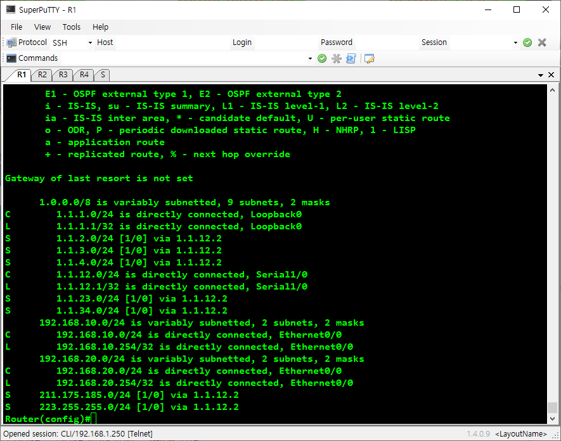Click the Login input field
The width and height of the screenshot is (561, 441).
click(285, 42)
